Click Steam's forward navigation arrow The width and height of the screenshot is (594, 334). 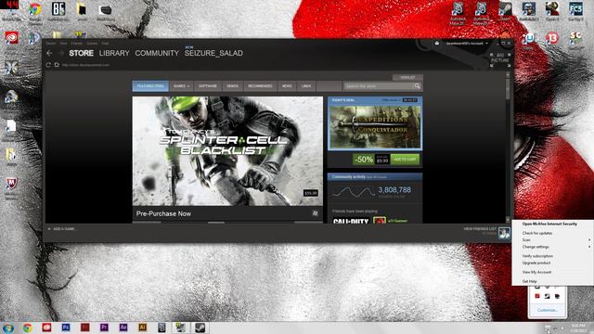[60, 54]
